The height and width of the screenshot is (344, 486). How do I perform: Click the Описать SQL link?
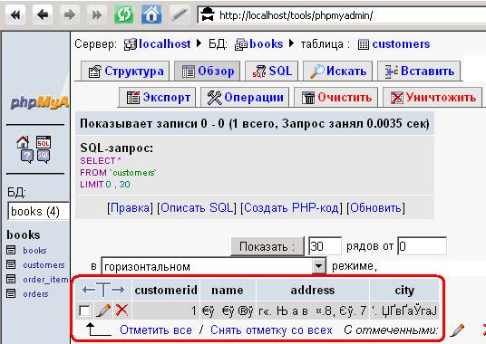pos(197,207)
